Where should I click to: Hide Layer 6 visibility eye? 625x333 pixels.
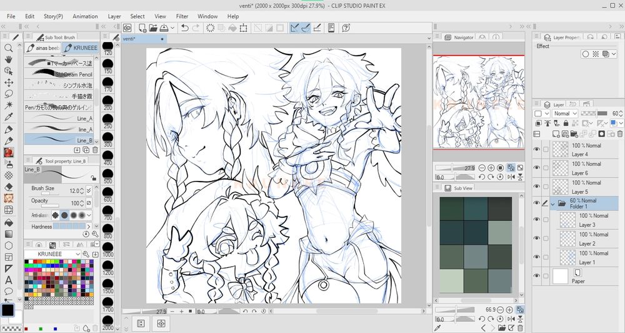[x=536, y=168]
